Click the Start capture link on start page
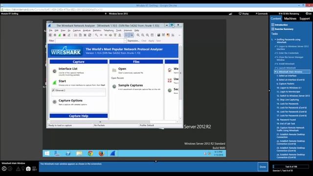Image resolution: width=313 pixels, height=176 pixels. click(62, 81)
